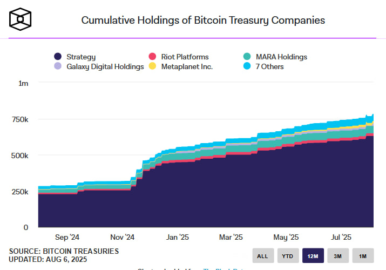Click Galaxy Digital Holdings legend dot
The image size is (386, 270).
point(58,66)
